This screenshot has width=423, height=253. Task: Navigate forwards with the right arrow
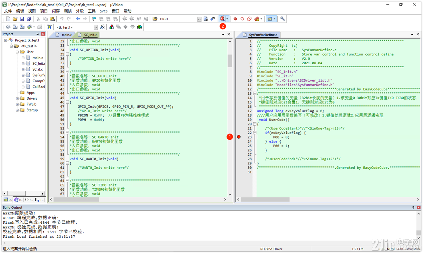(85, 19)
